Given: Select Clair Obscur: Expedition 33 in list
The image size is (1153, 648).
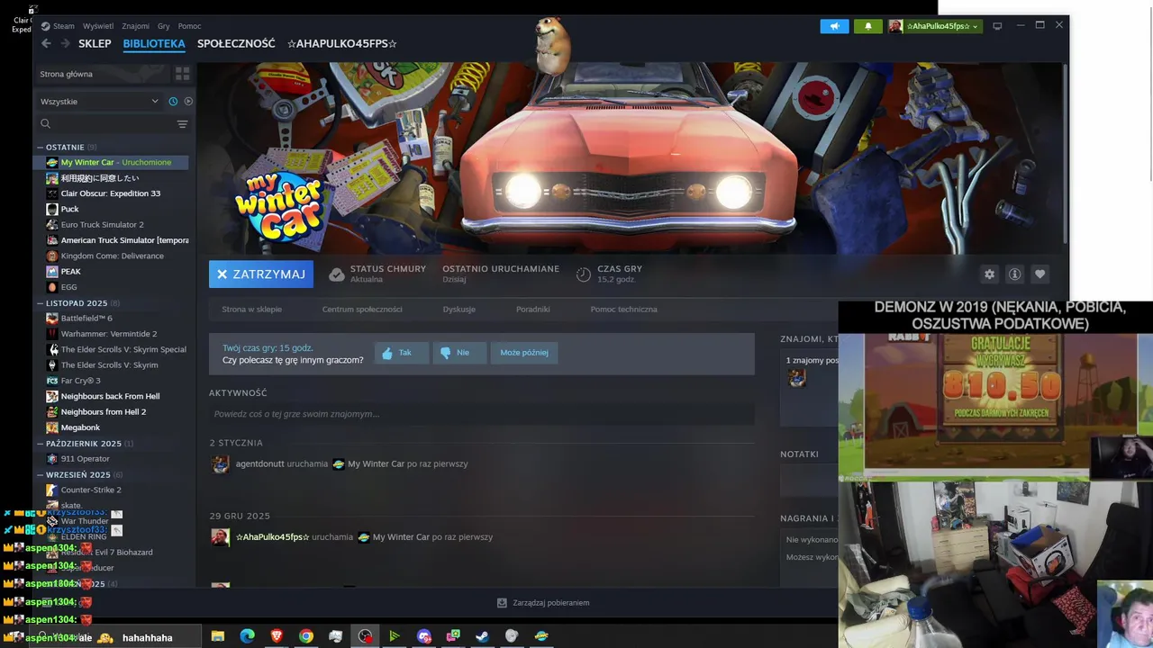Looking at the screenshot, I should pos(112,193).
